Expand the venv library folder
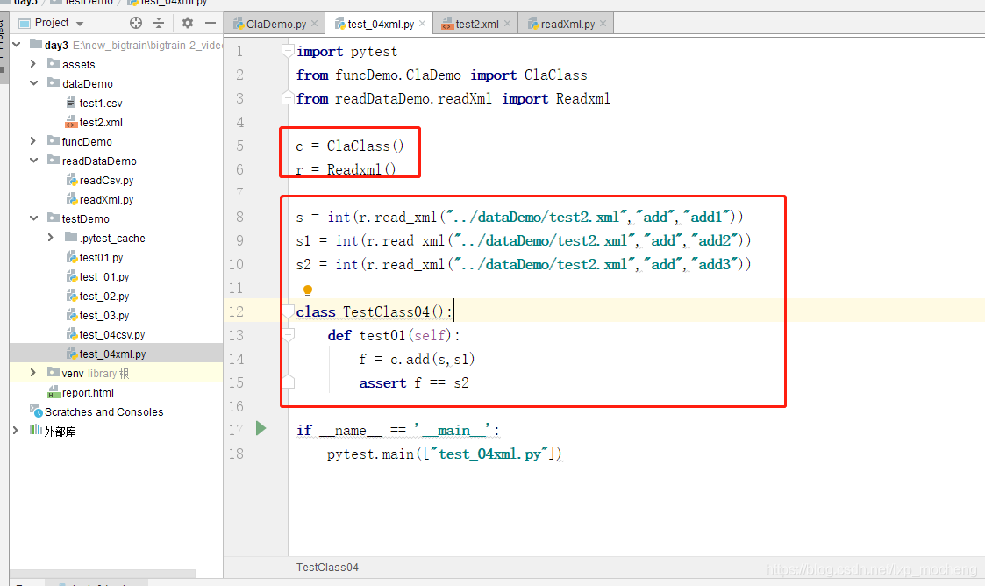This screenshot has height=586, width=985. [x=32, y=373]
